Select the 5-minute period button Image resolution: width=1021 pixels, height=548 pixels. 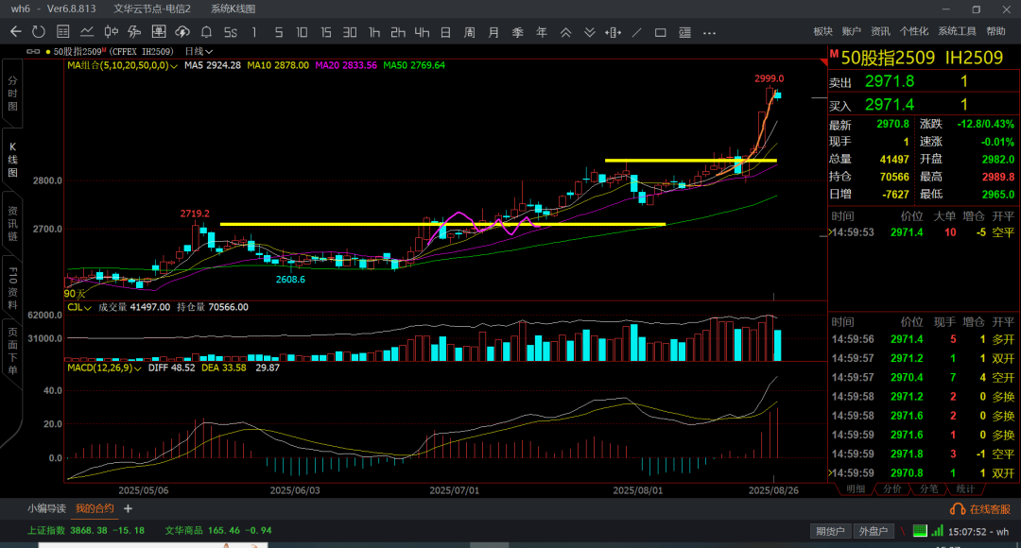(x=279, y=32)
